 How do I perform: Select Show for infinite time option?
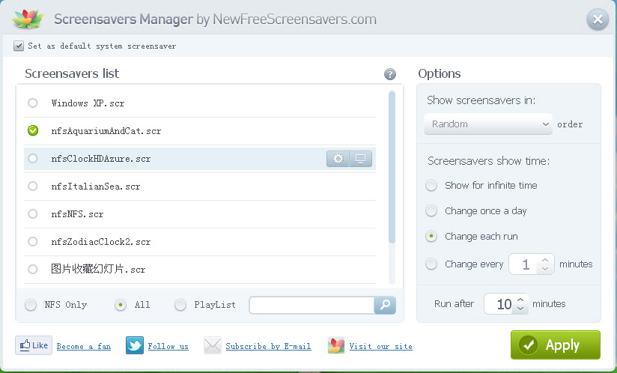coord(431,186)
